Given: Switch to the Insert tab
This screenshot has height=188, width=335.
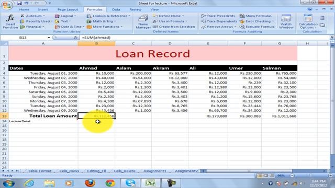Looking at the screenshot, I should pyautogui.click(x=43, y=9).
